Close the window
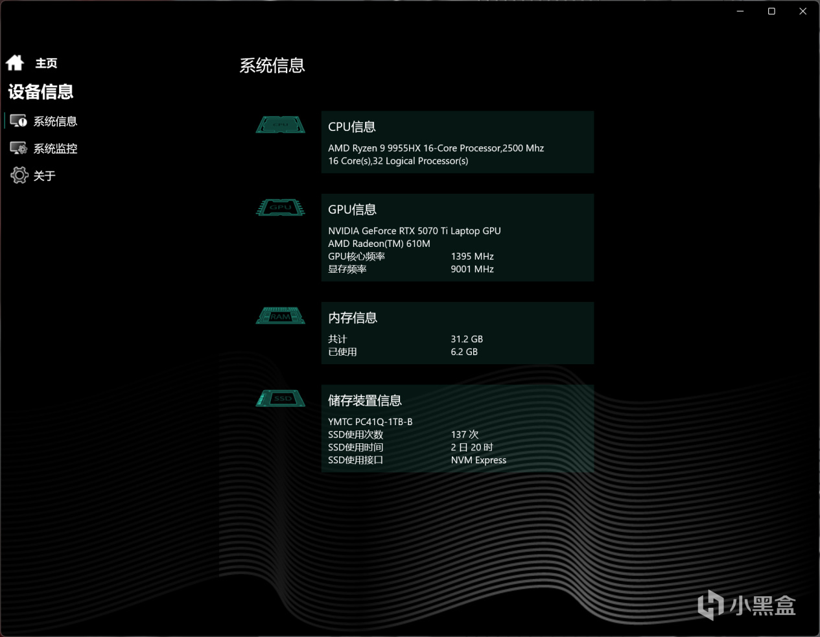Image resolution: width=820 pixels, height=637 pixels. point(802,11)
